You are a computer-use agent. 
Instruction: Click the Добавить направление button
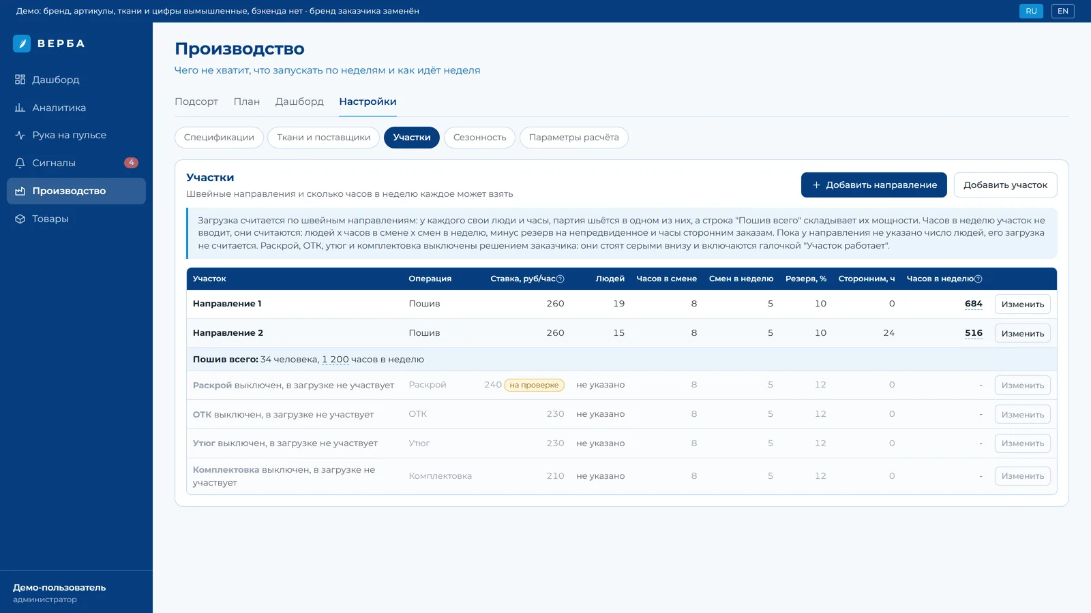[x=874, y=185]
